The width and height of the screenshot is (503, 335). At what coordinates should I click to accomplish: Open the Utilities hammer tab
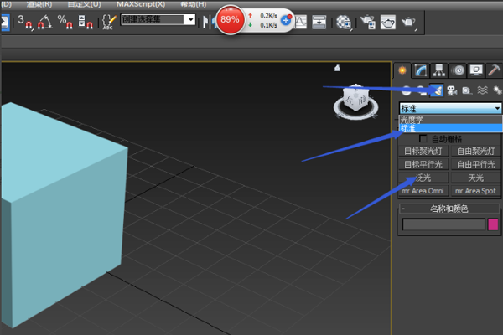494,70
